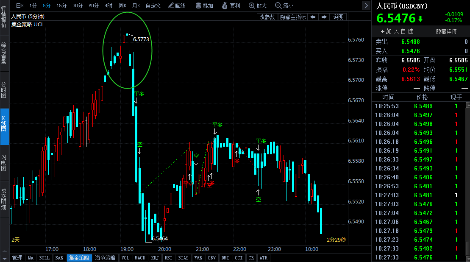Select the SAR indicator
The height and width of the screenshot is (262, 470).
59,258
